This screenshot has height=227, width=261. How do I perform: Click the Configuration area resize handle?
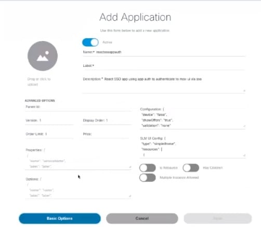tap(244, 126)
